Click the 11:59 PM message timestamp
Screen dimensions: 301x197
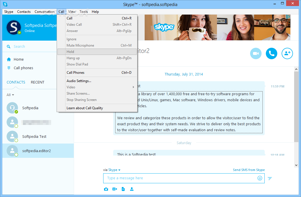277,86
